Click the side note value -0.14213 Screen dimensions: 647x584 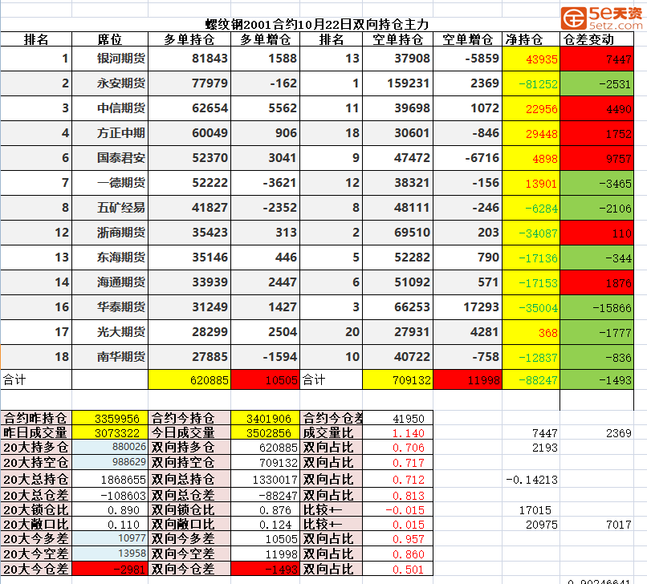pos(531,480)
